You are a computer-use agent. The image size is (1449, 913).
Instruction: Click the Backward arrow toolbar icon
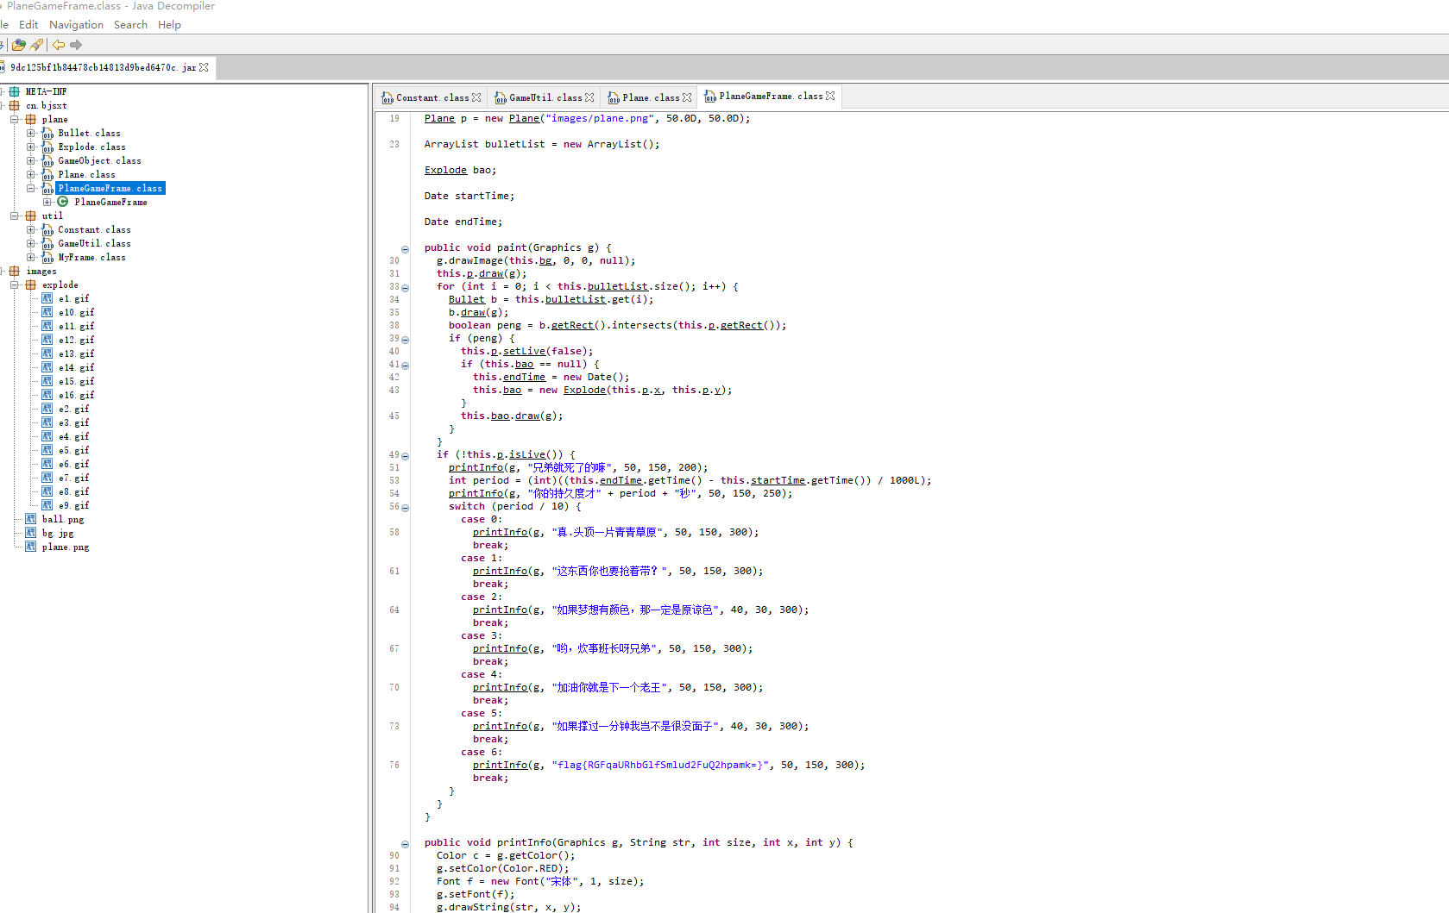click(58, 45)
